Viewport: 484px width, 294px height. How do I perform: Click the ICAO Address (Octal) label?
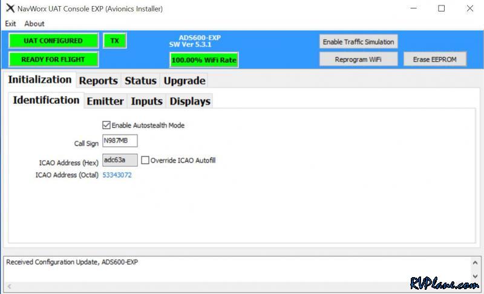pos(67,175)
